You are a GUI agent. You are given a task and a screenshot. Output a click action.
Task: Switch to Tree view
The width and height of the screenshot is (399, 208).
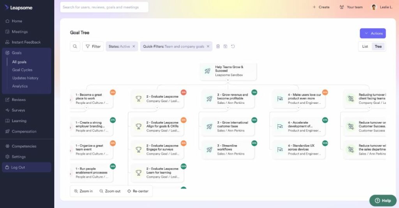coord(378,47)
